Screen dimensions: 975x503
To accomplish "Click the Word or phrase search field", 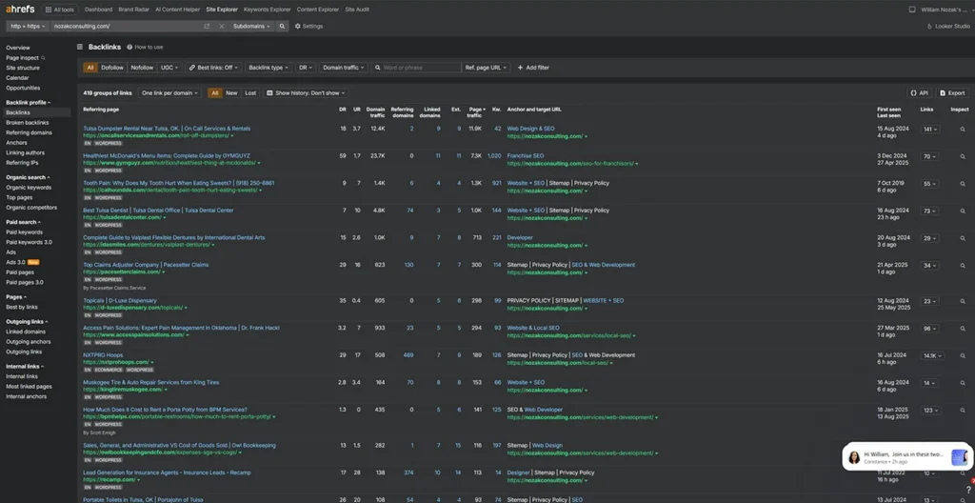I will click(x=416, y=68).
